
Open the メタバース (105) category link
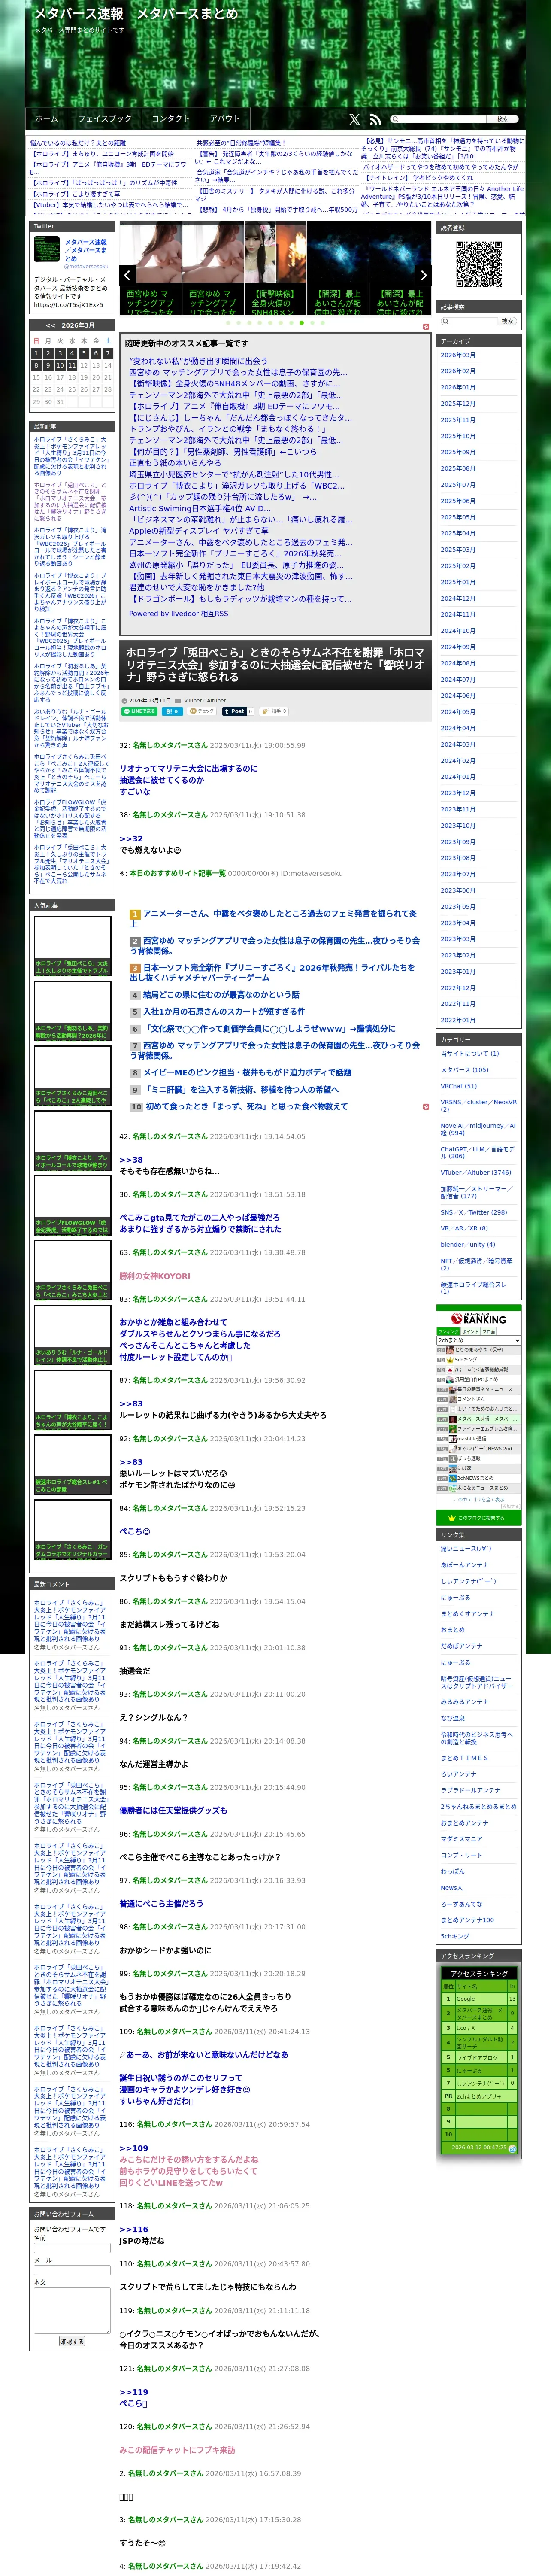(465, 1069)
